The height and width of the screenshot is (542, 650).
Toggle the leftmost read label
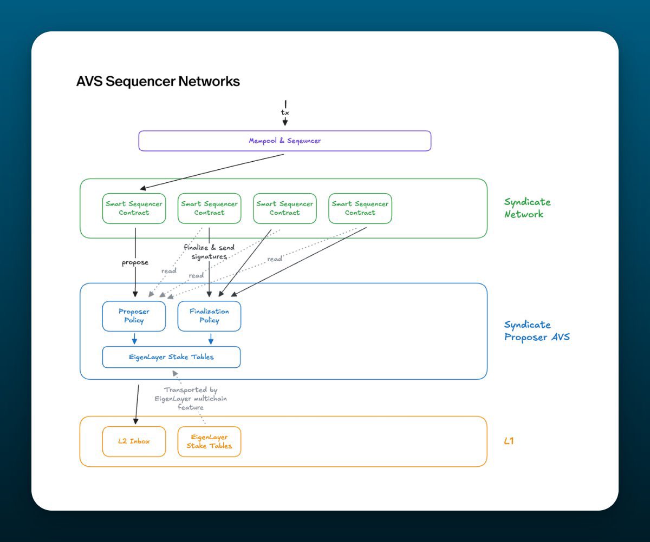point(170,270)
